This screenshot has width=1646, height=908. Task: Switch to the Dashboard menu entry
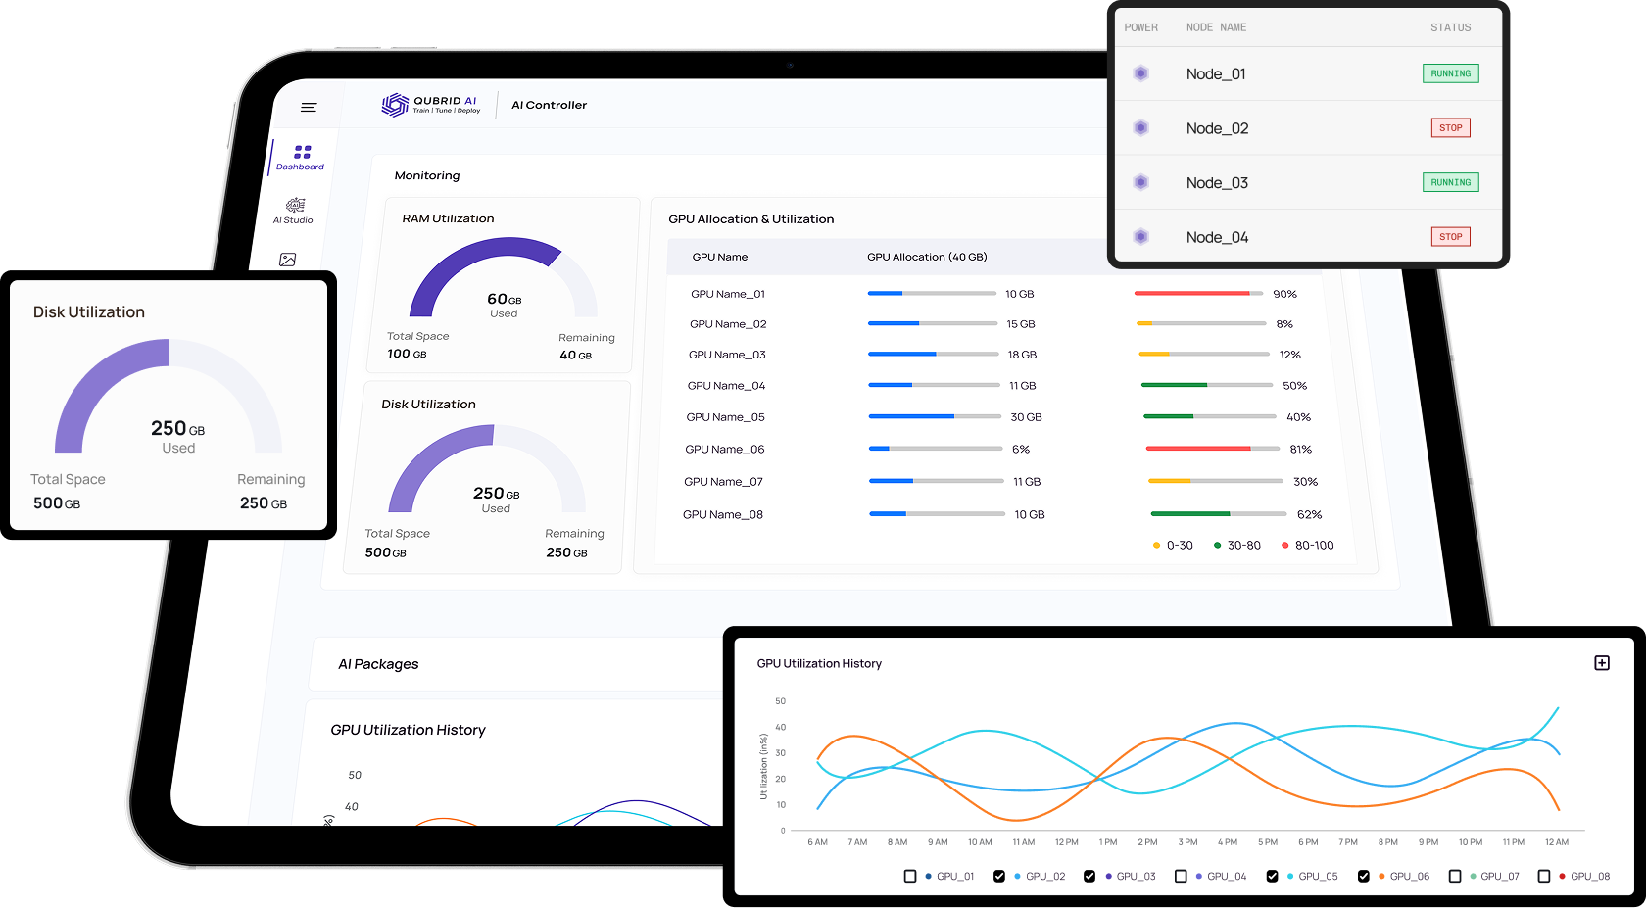pos(301,167)
